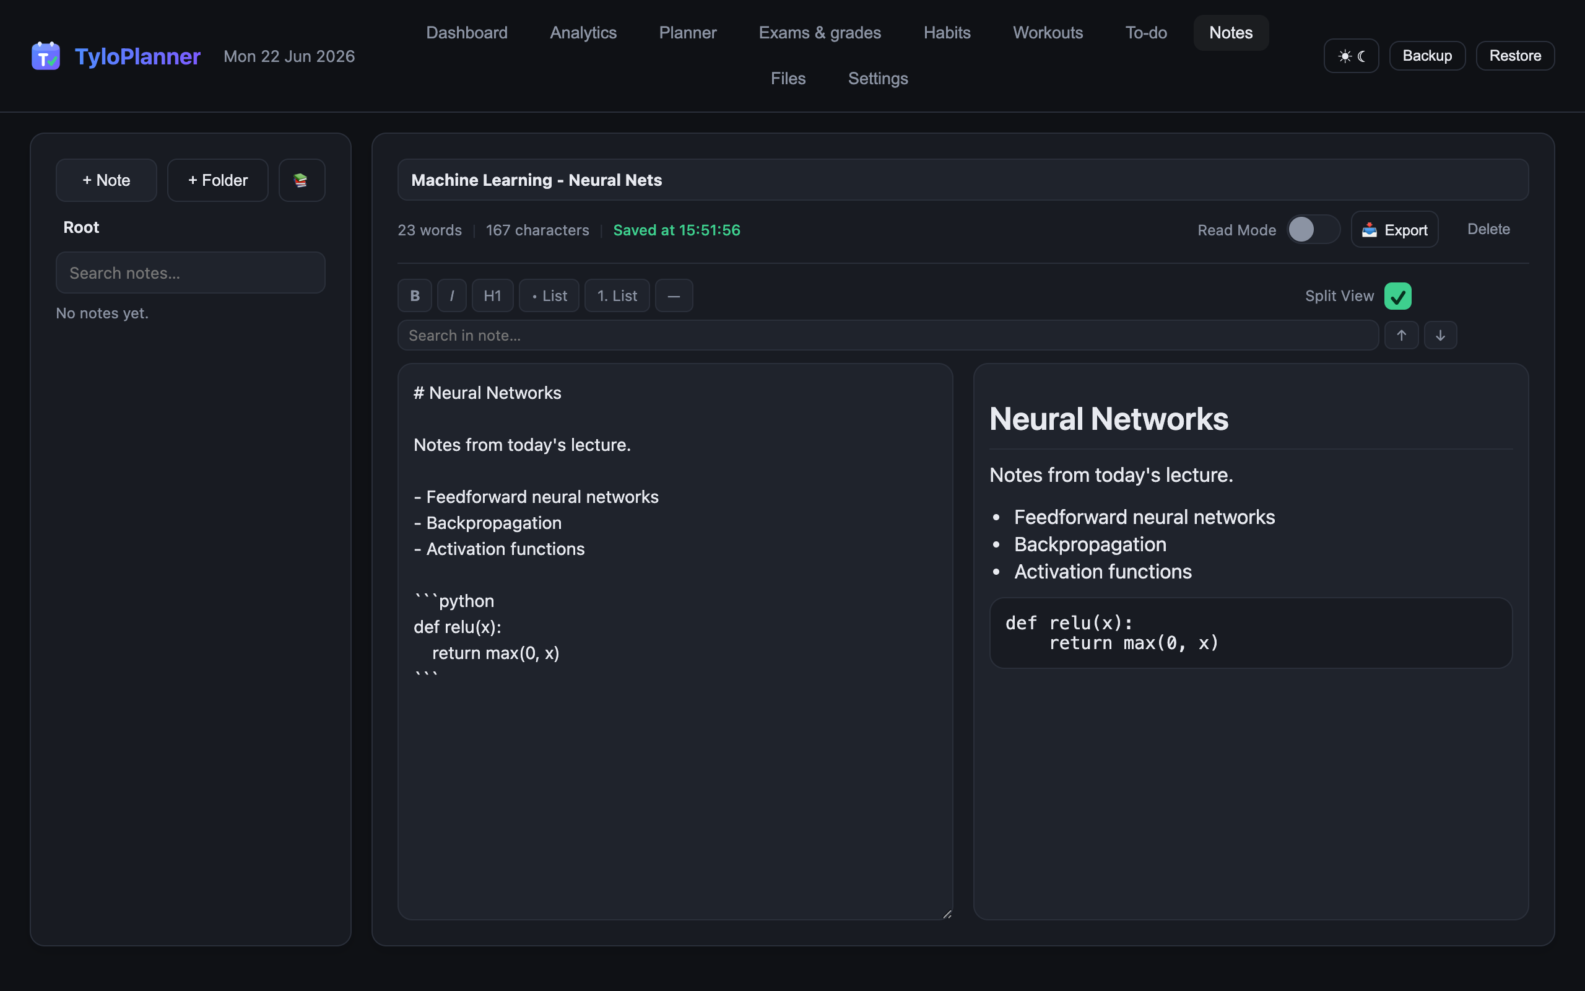Open the books library icon button

click(x=302, y=180)
